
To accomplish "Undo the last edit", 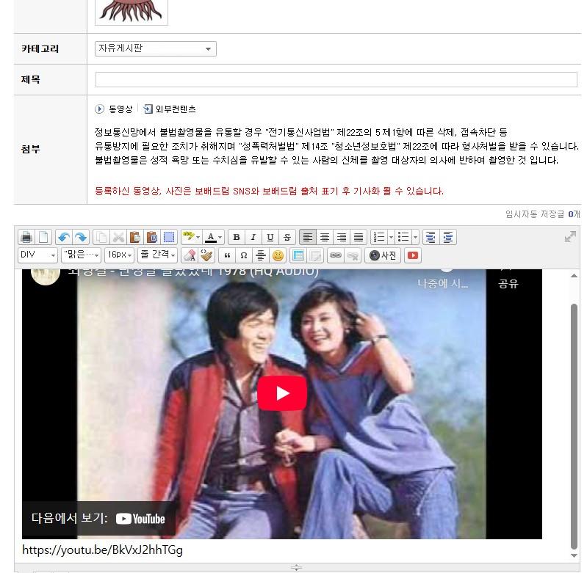I will click(x=64, y=237).
